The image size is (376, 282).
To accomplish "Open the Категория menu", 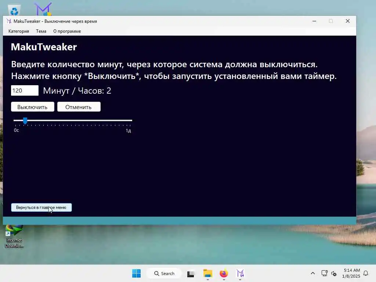I will click(19, 31).
